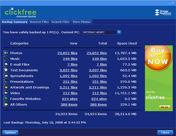Click the All Others folder icon
The width and height of the screenshot is (176, 136).
pos(6,104)
